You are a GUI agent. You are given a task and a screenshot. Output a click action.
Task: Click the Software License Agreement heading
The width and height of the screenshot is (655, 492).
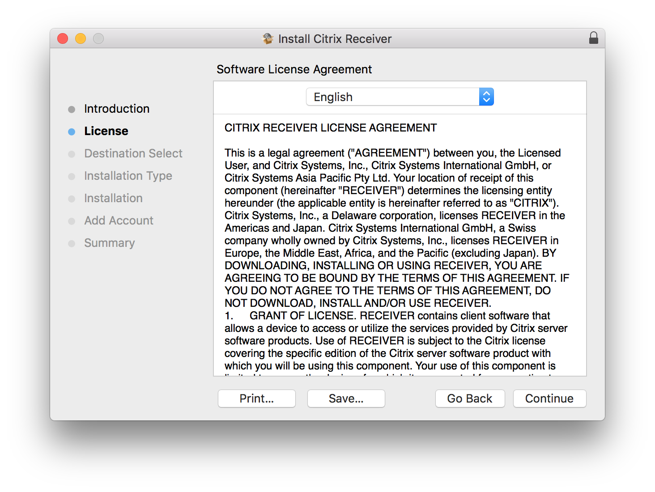(x=294, y=69)
